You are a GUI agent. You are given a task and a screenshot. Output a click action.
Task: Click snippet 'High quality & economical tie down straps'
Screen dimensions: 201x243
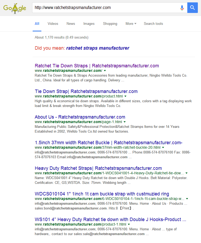pos(113,103)
